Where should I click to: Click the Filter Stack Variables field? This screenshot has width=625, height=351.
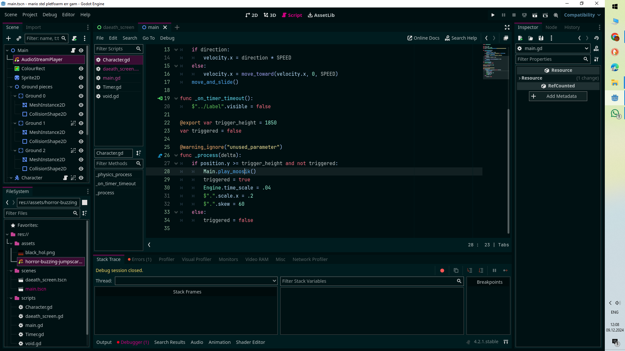point(368,281)
